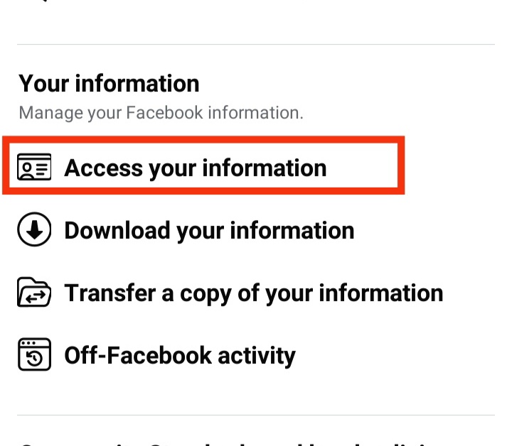The width and height of the screenshot is (512, 446).
Task: Tap the divider line above Your information
Action: 256,44
